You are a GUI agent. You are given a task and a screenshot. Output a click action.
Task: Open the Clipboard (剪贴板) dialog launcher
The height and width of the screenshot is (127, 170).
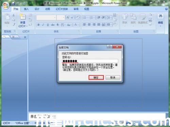coord(15,31)
